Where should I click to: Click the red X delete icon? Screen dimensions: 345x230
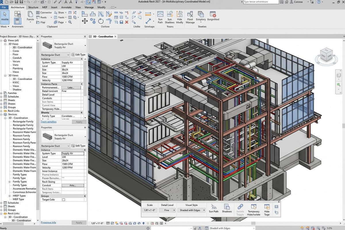[127, 22]
